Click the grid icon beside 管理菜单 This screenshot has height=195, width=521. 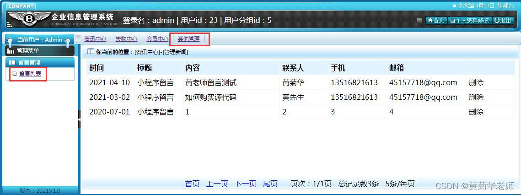point(11,51)
